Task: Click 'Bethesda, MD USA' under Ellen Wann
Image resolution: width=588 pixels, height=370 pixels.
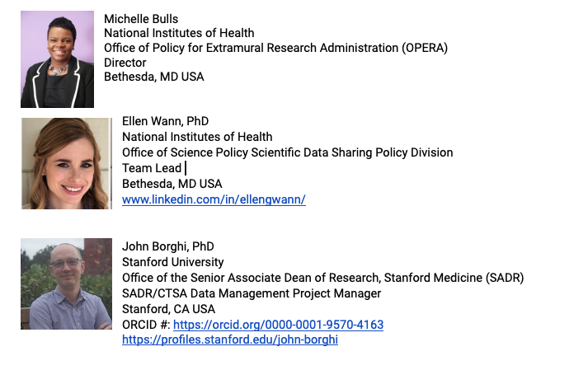Action: point(172,184)
